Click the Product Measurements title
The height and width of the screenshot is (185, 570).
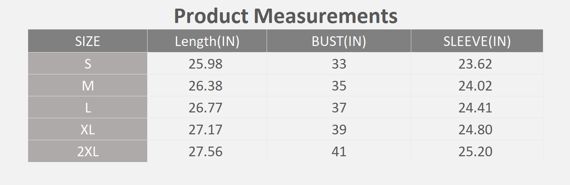point(286,16)
